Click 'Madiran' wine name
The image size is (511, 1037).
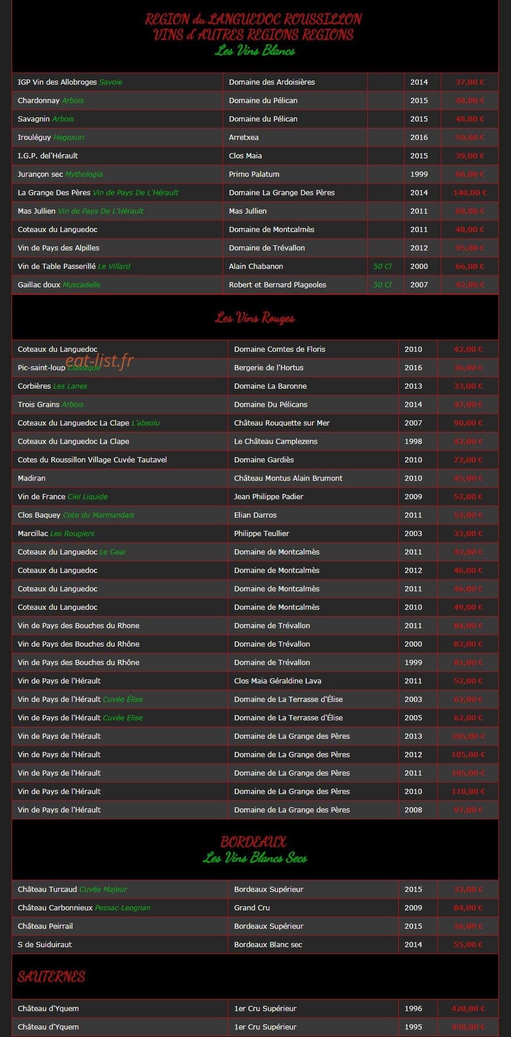coord(32,478)
